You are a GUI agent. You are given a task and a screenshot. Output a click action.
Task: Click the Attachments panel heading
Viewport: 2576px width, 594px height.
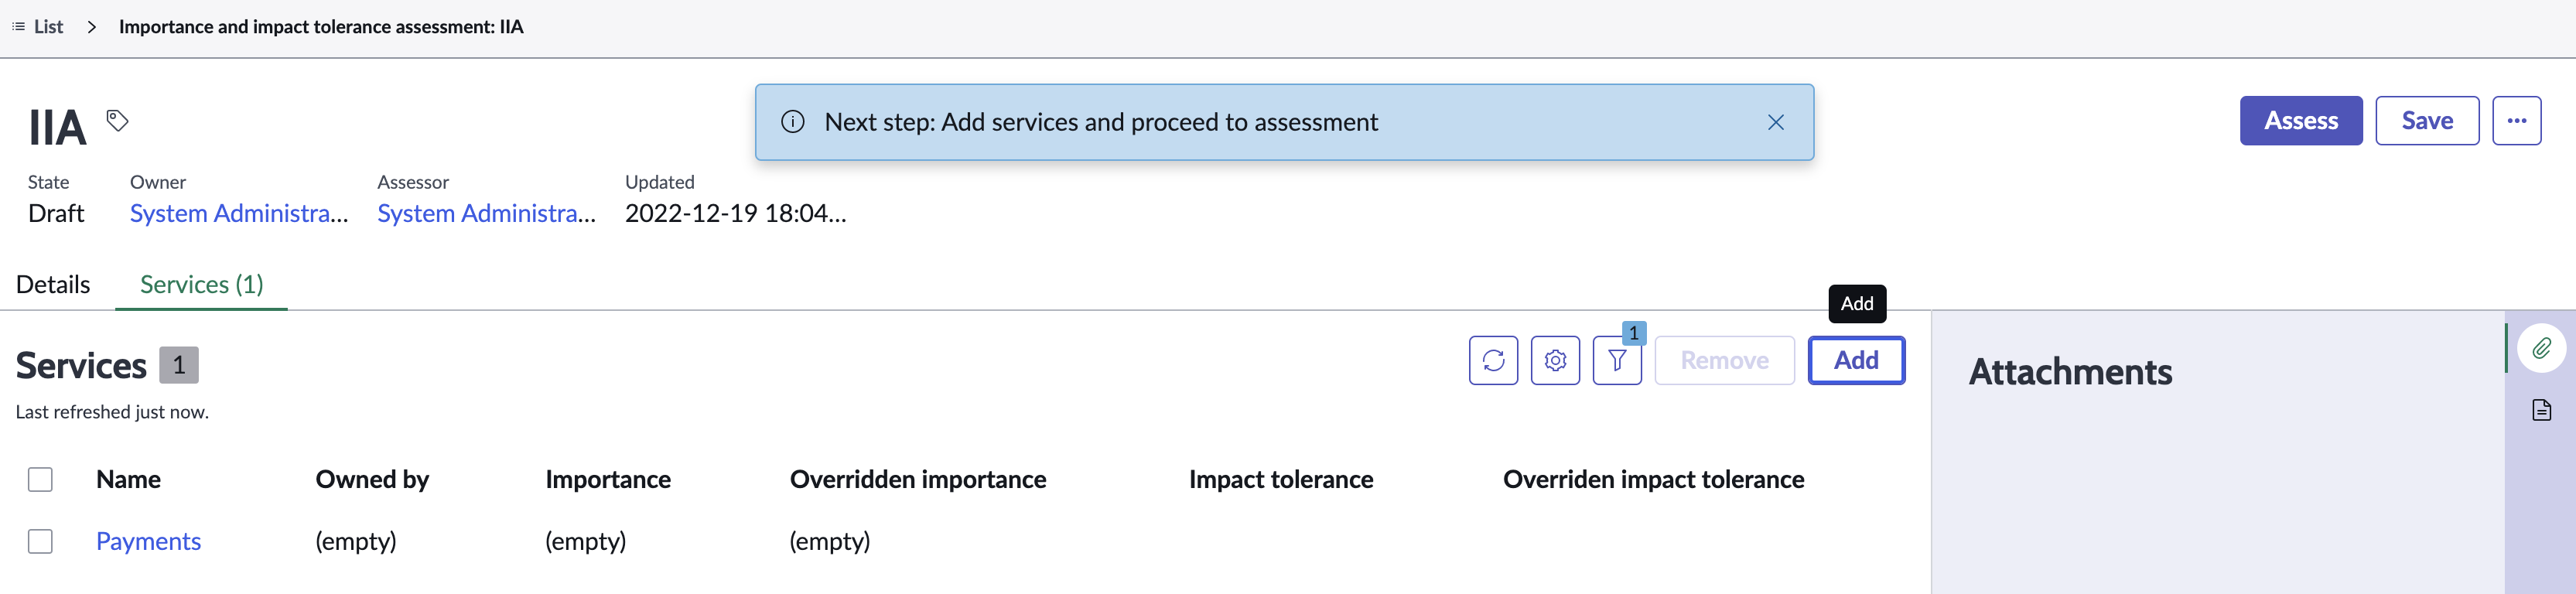2070,373
